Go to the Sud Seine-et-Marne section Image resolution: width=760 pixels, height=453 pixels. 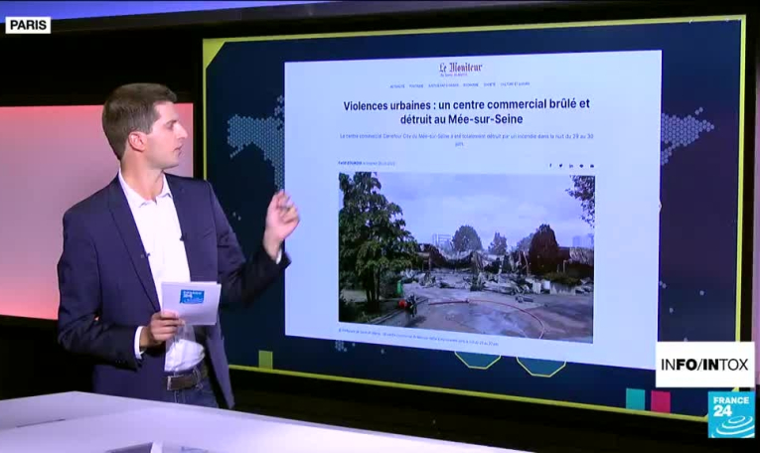(443, 84)
